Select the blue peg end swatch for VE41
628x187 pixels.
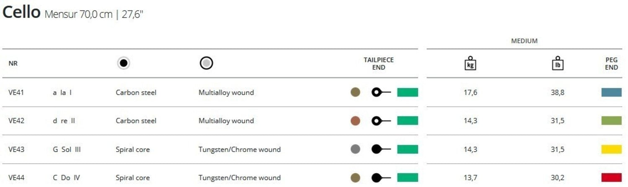[611, 92]
